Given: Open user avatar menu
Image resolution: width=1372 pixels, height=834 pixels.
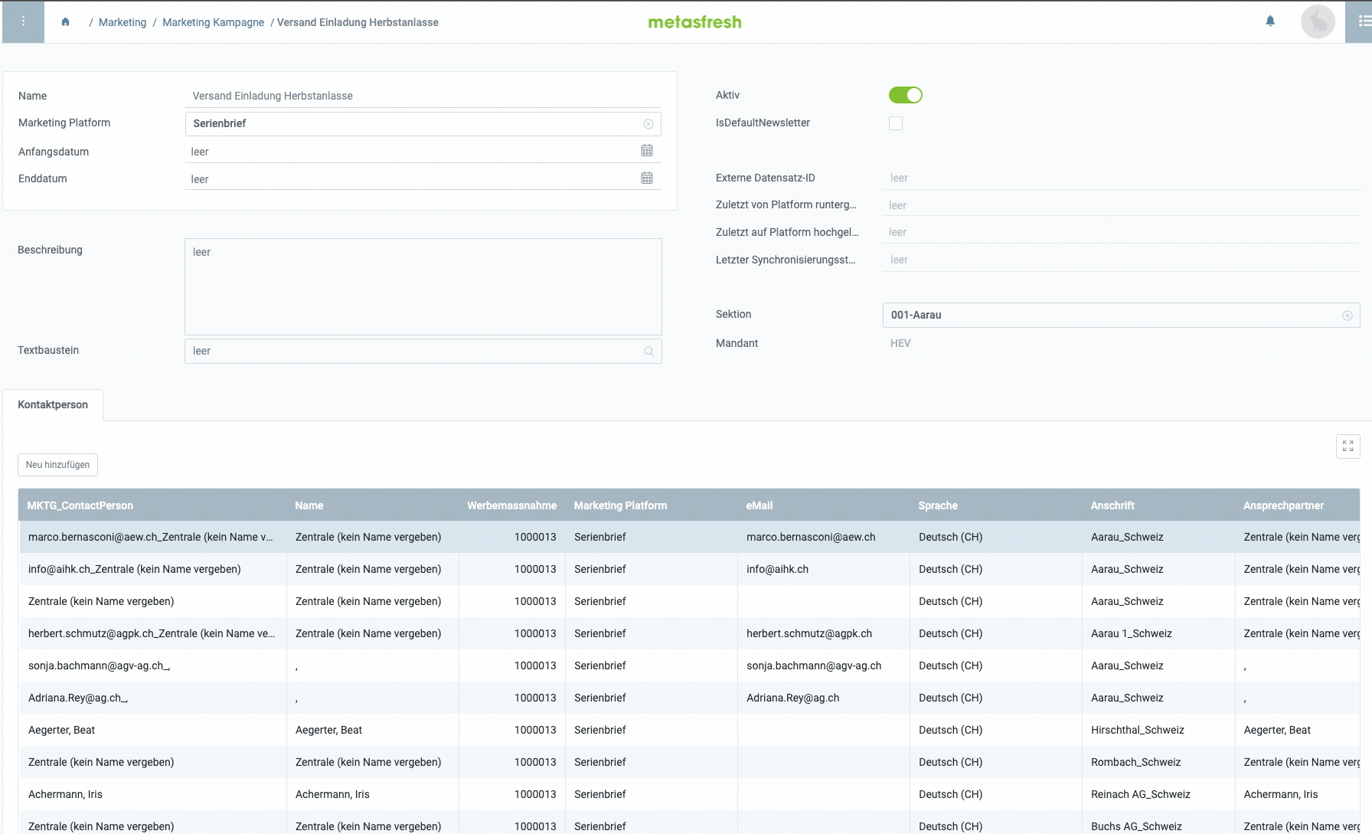Looking at the screenshot, I should point(1318,21).
